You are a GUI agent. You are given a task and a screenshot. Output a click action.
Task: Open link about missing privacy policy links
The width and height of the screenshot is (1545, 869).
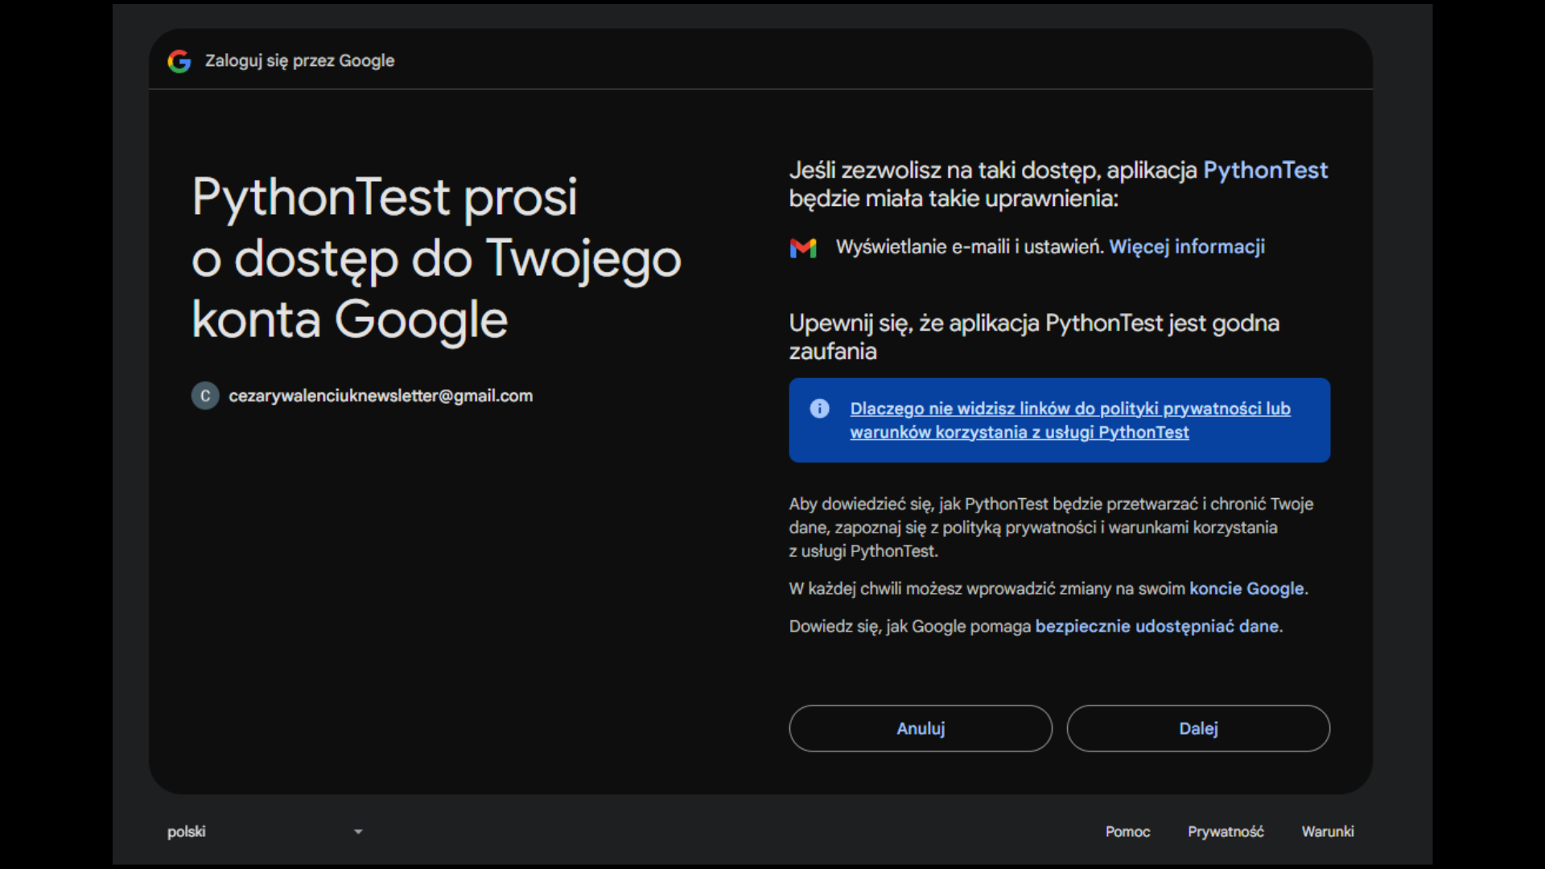coord(1070,420)
